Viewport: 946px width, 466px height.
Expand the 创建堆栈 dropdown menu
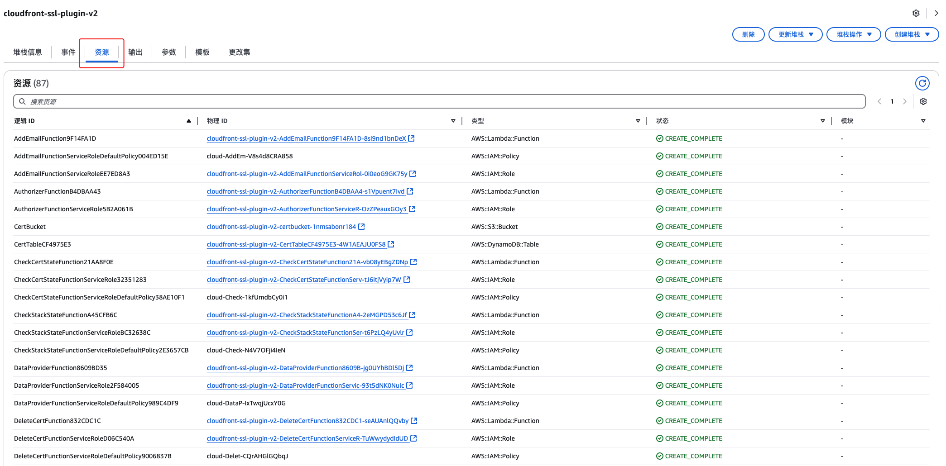click(912, 34)
